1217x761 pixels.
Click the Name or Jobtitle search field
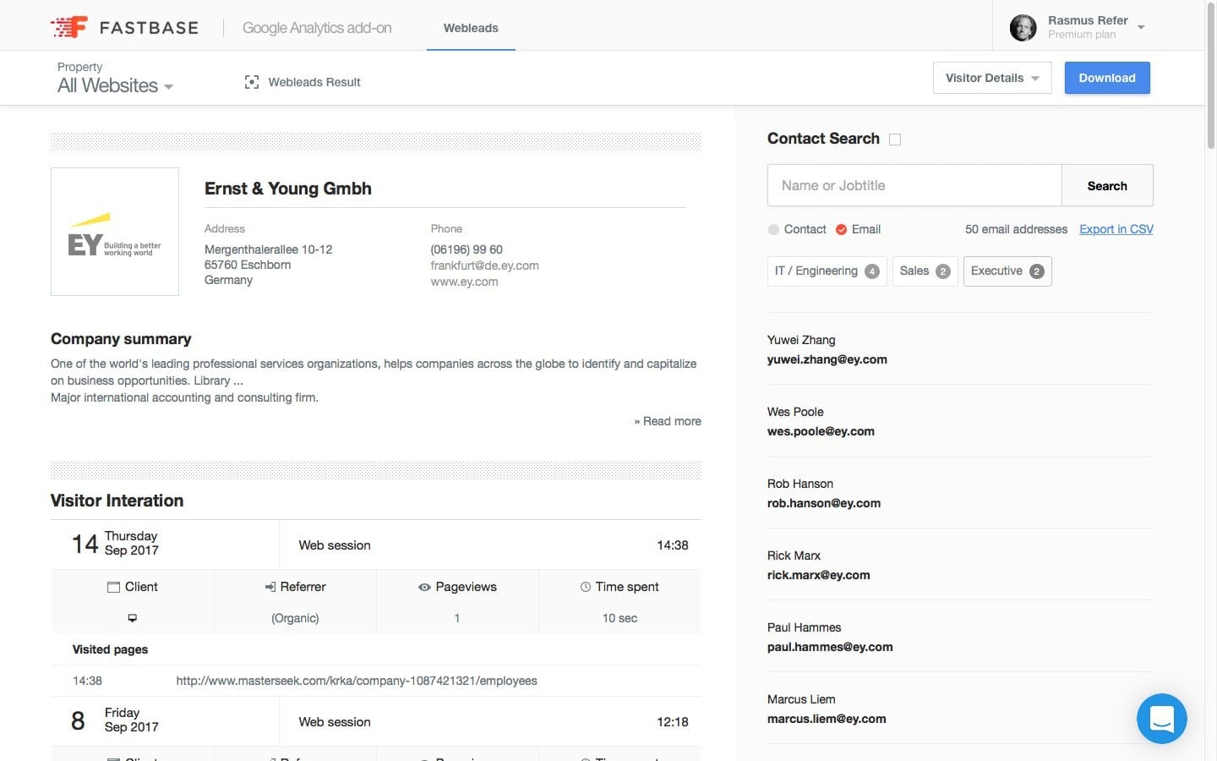click(914, 186)
